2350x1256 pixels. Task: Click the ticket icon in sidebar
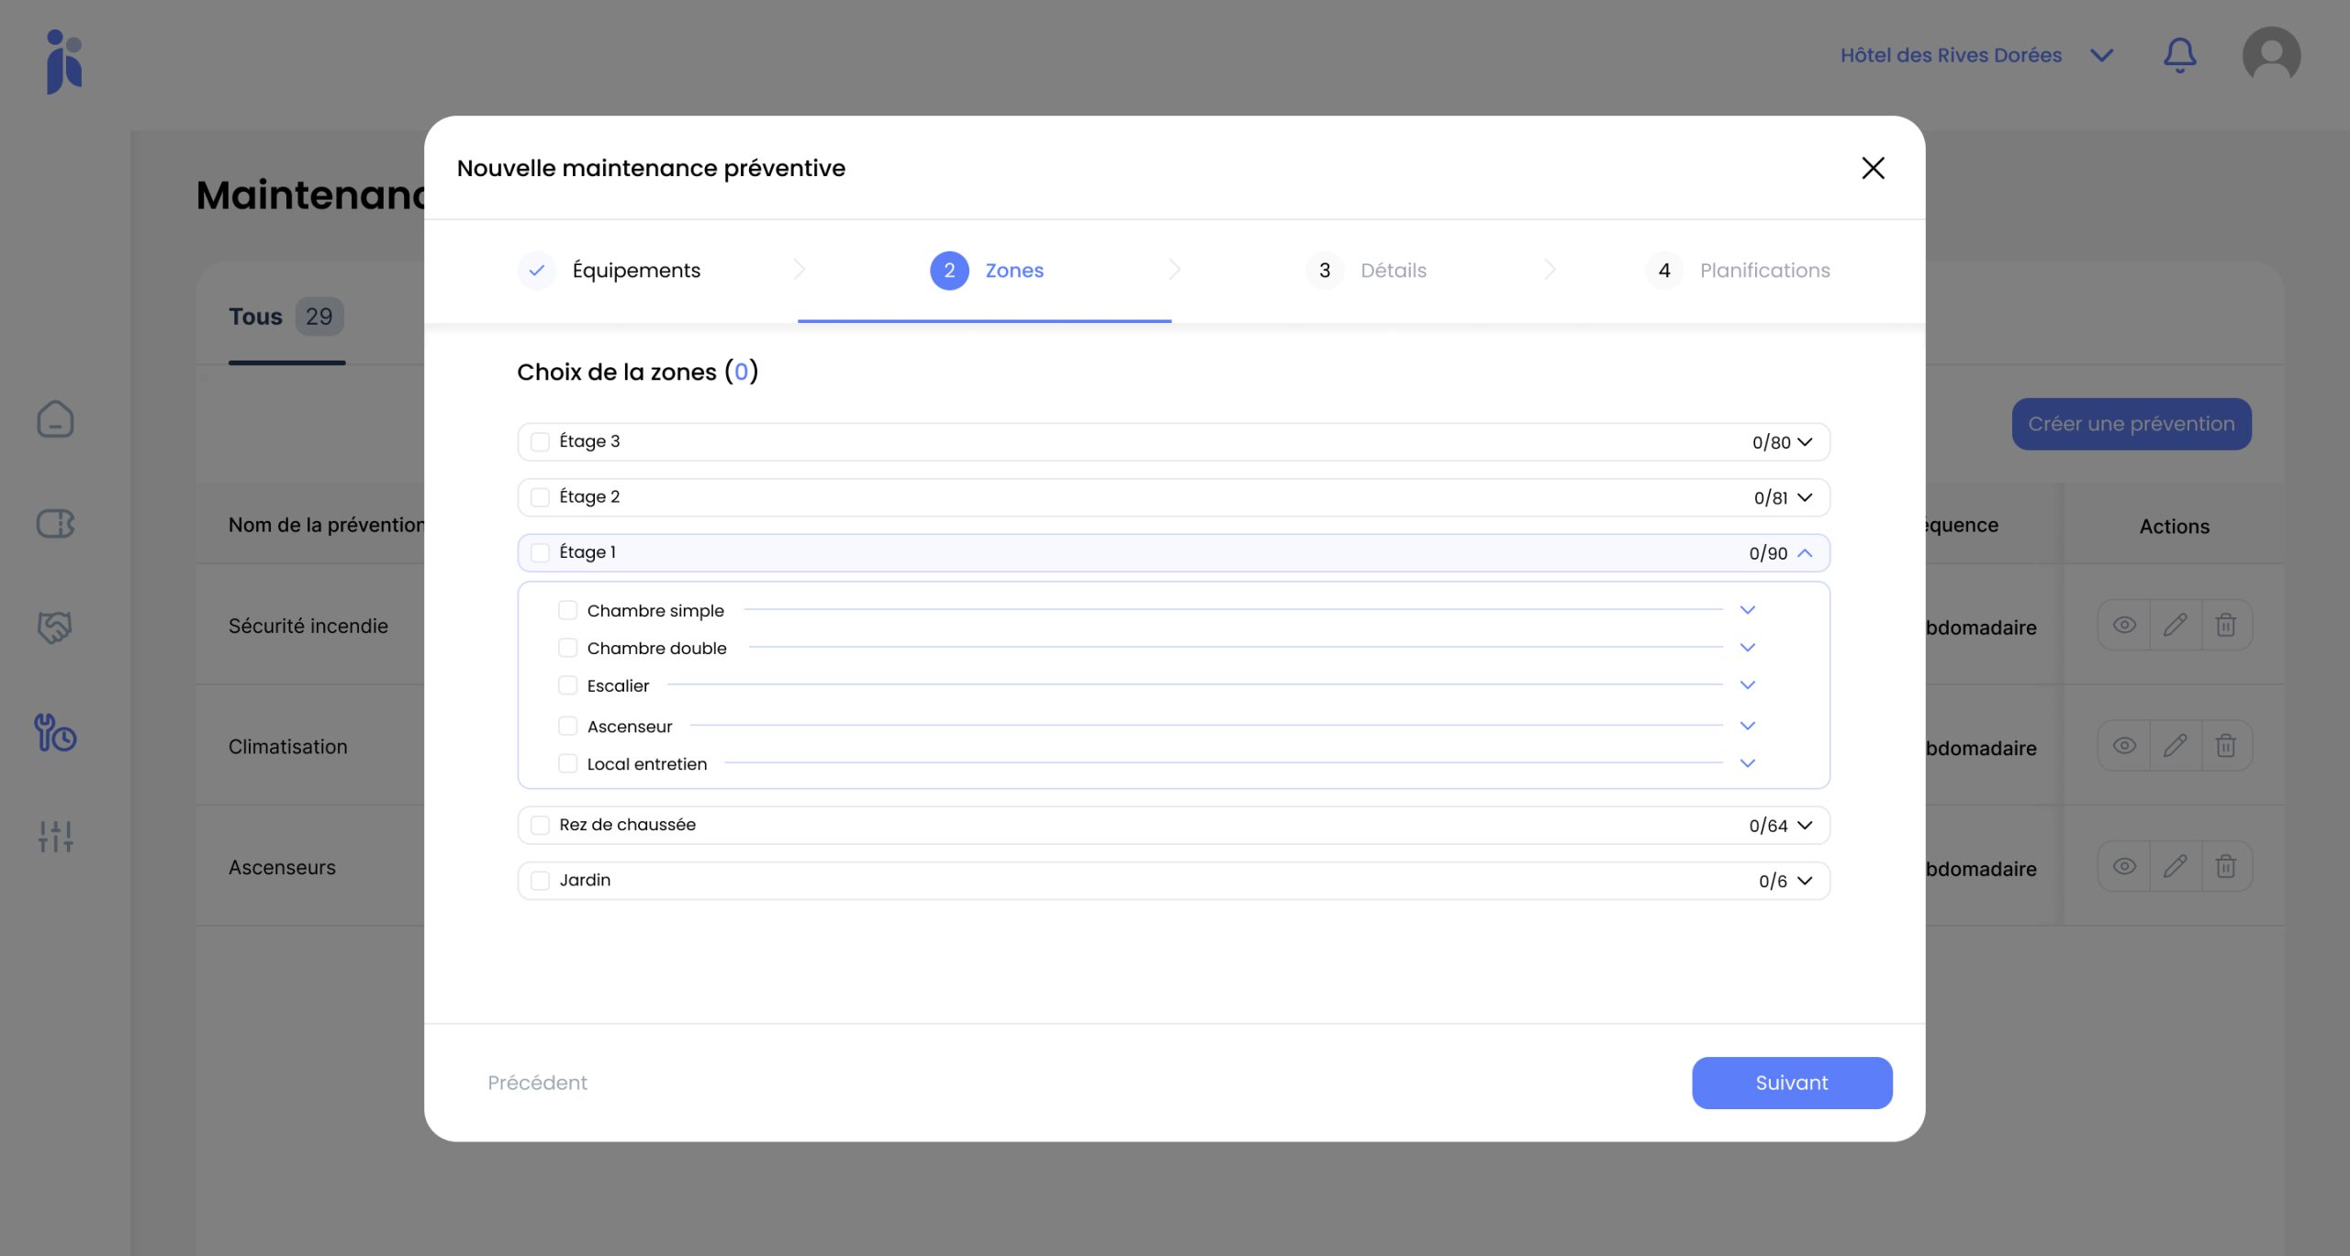tap(55, 524)
